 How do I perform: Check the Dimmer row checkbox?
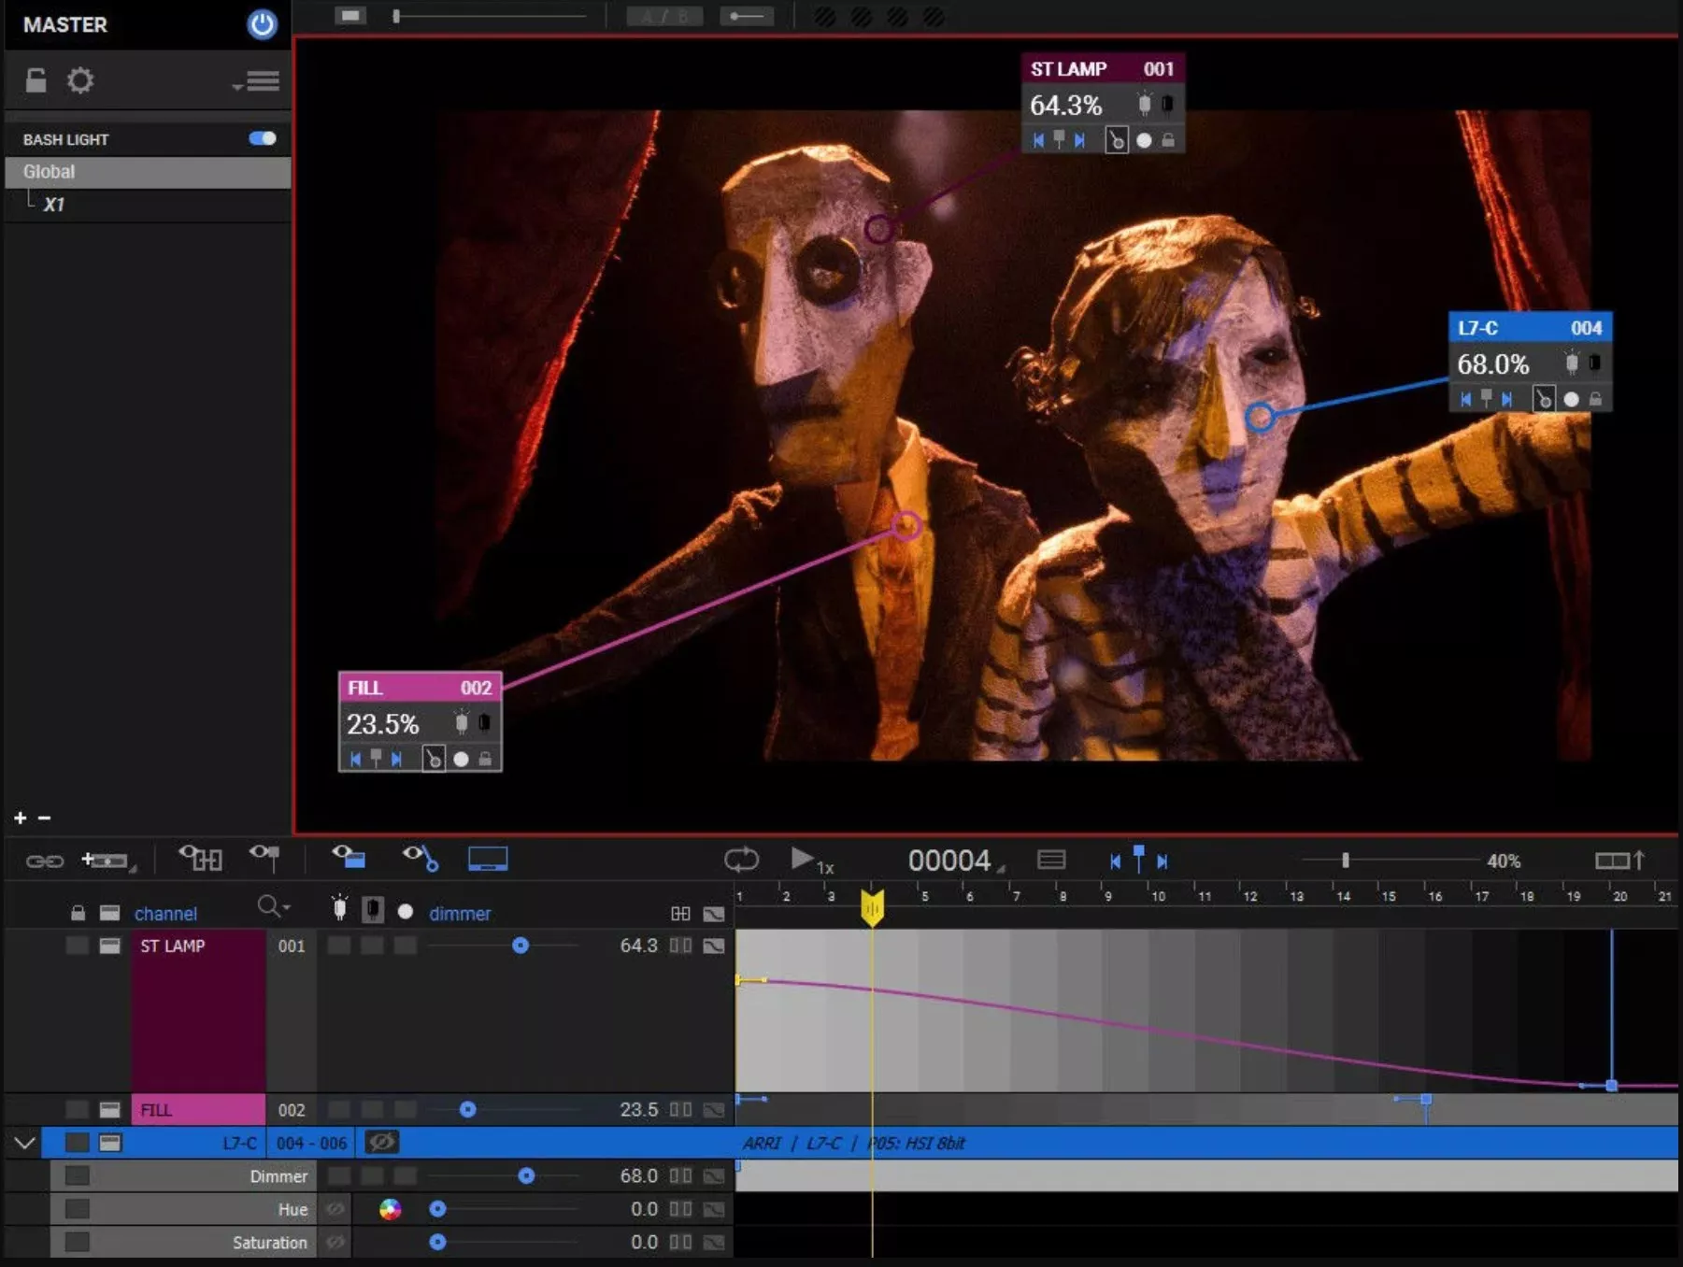78,1175
